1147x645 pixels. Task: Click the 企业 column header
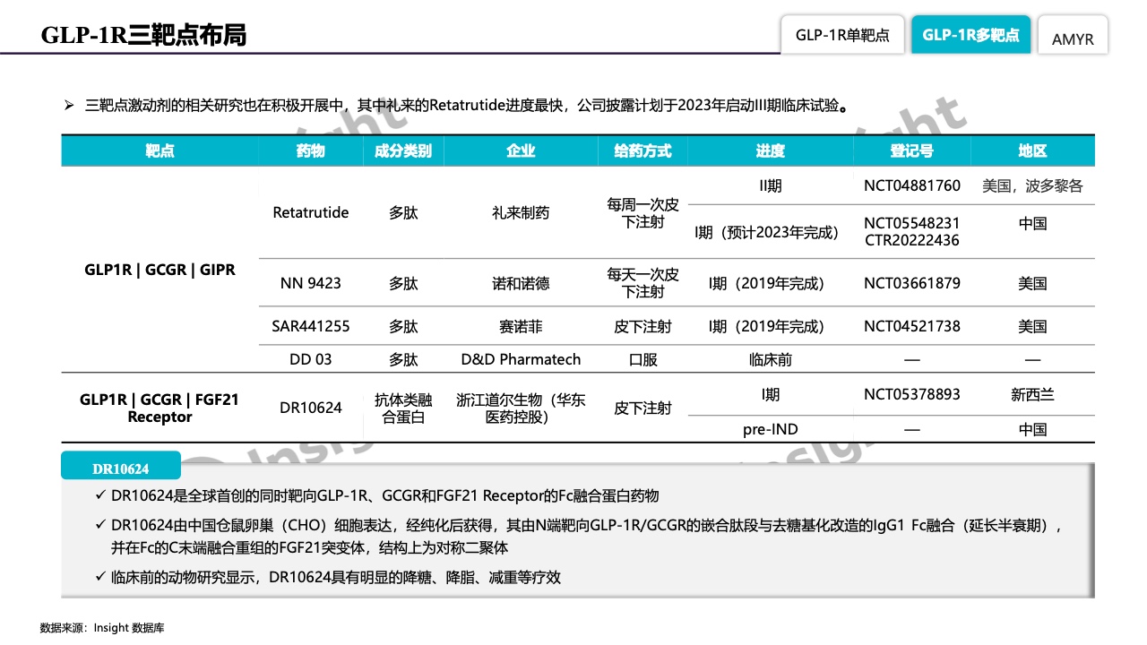point(521,150)
